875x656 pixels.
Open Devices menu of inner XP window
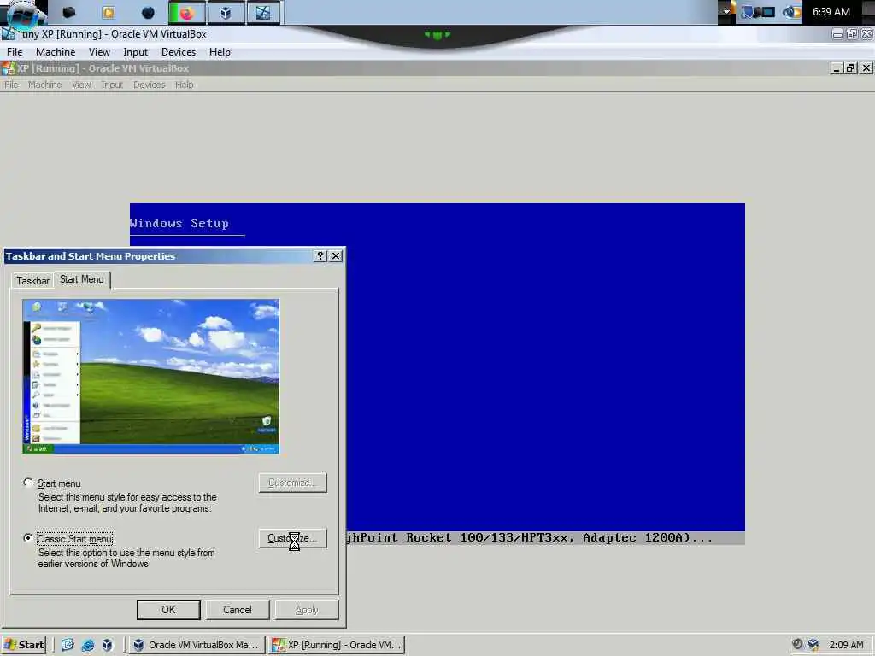149,85
